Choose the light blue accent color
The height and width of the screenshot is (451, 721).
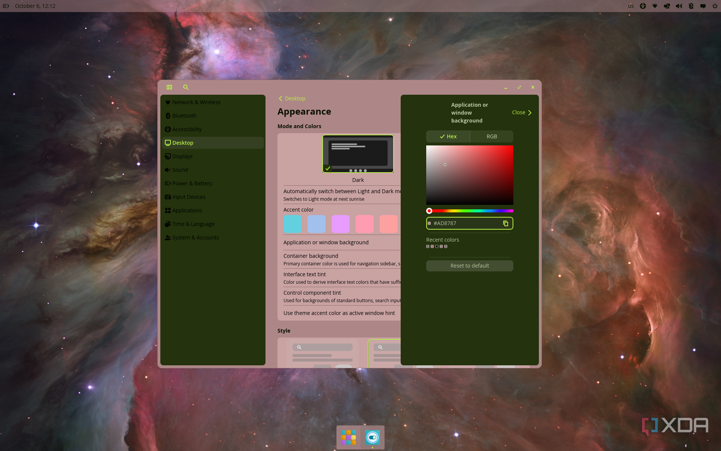[x=317, y=224]
